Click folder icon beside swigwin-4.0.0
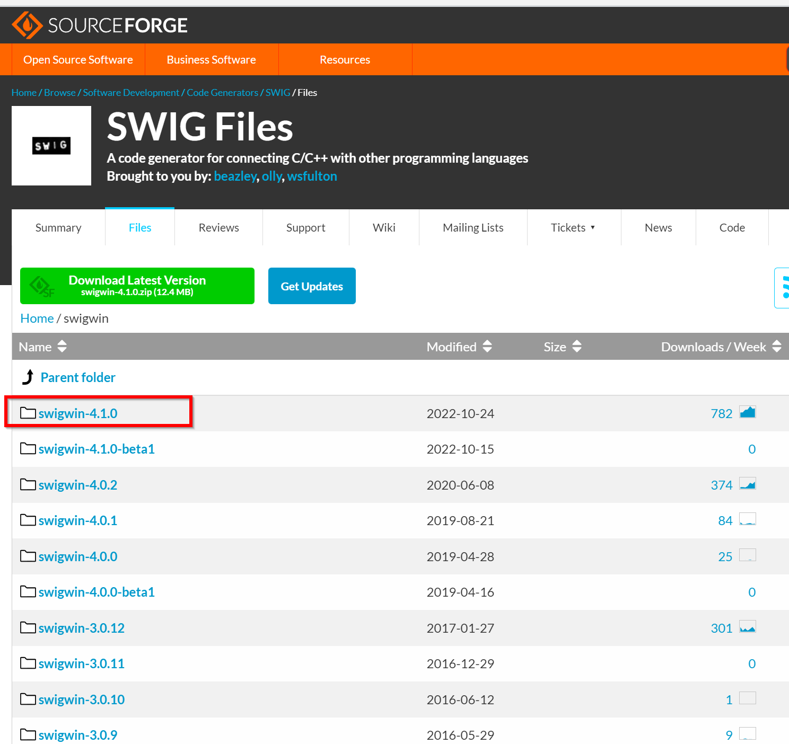The height and width of the screenshot is (744, 789). [x=28, y=556]
